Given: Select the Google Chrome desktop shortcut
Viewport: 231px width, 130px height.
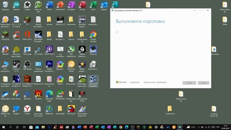Looking at the screenshot, I should click(93, 36).
